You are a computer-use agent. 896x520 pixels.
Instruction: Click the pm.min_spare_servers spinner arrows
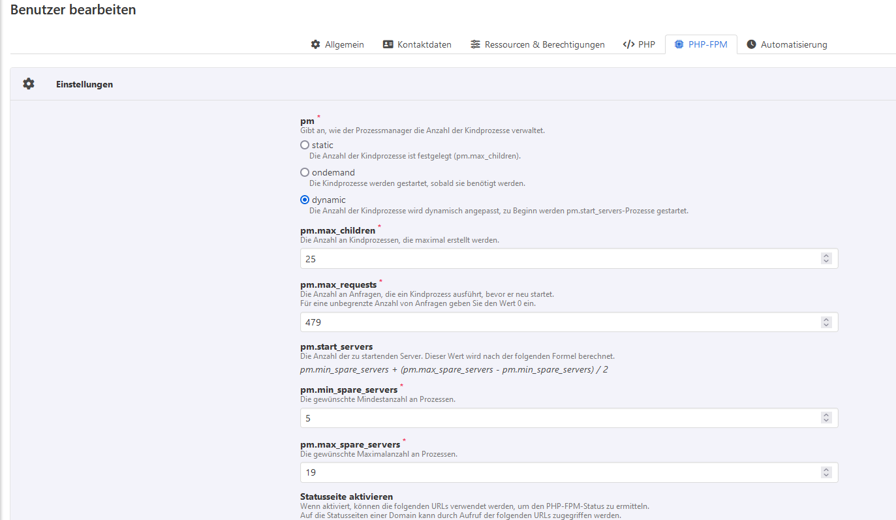click(x=826, y=418)
